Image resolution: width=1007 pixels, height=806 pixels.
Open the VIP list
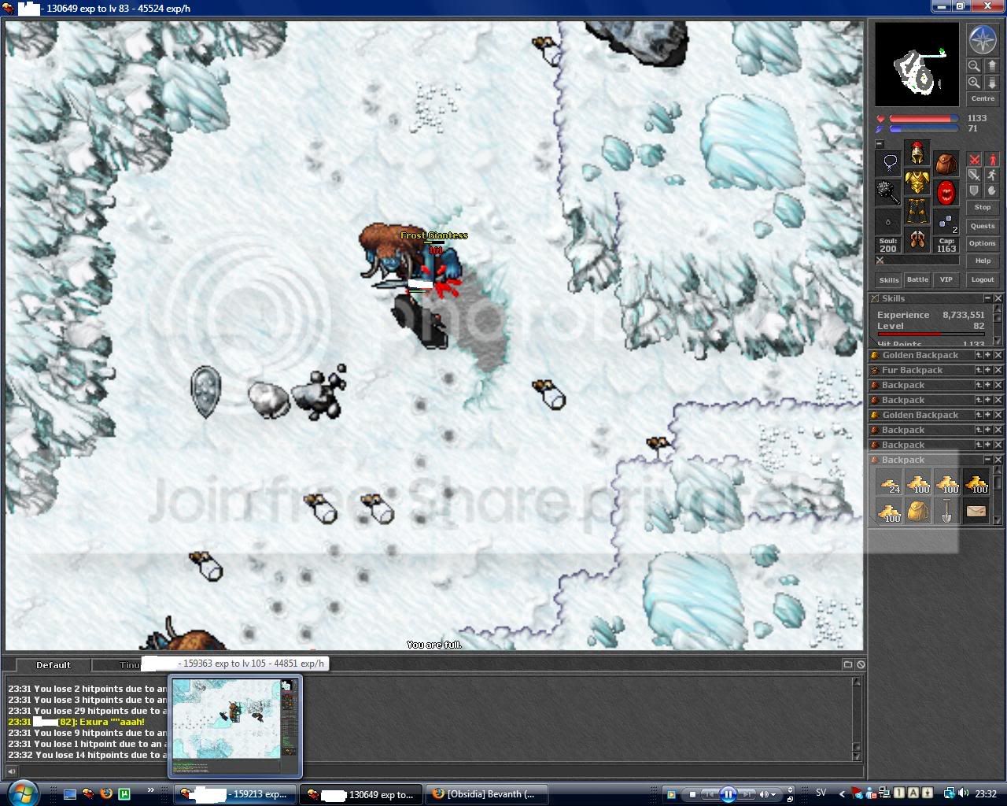(946, 279)
